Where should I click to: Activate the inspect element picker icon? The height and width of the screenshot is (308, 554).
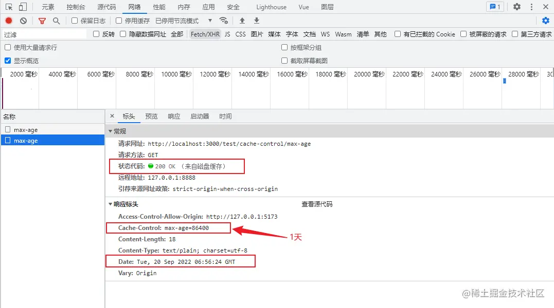pyautogui.click(x=9, y=7)
